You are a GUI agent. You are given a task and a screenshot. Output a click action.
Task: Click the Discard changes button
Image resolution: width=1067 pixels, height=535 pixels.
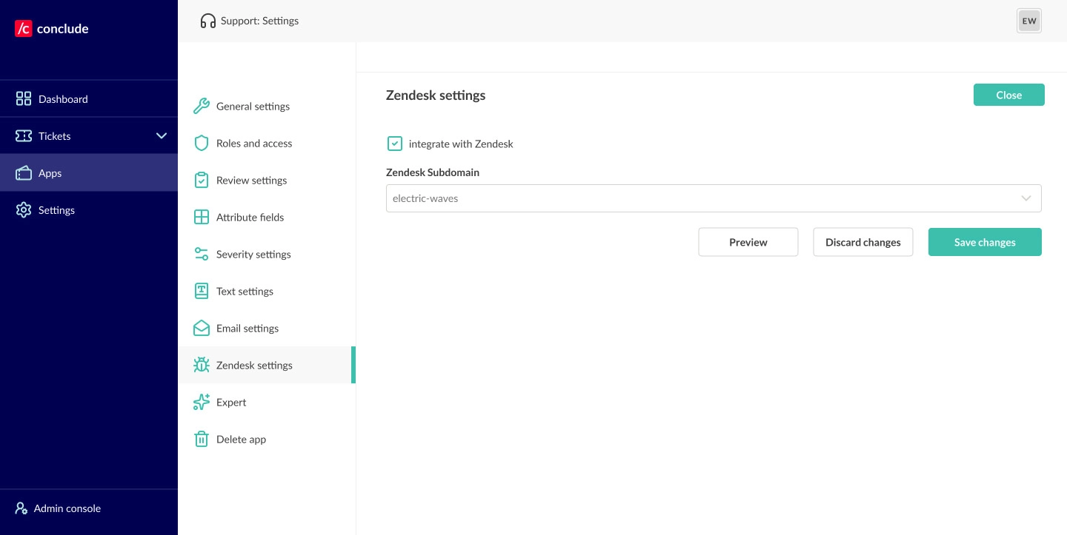862,242
